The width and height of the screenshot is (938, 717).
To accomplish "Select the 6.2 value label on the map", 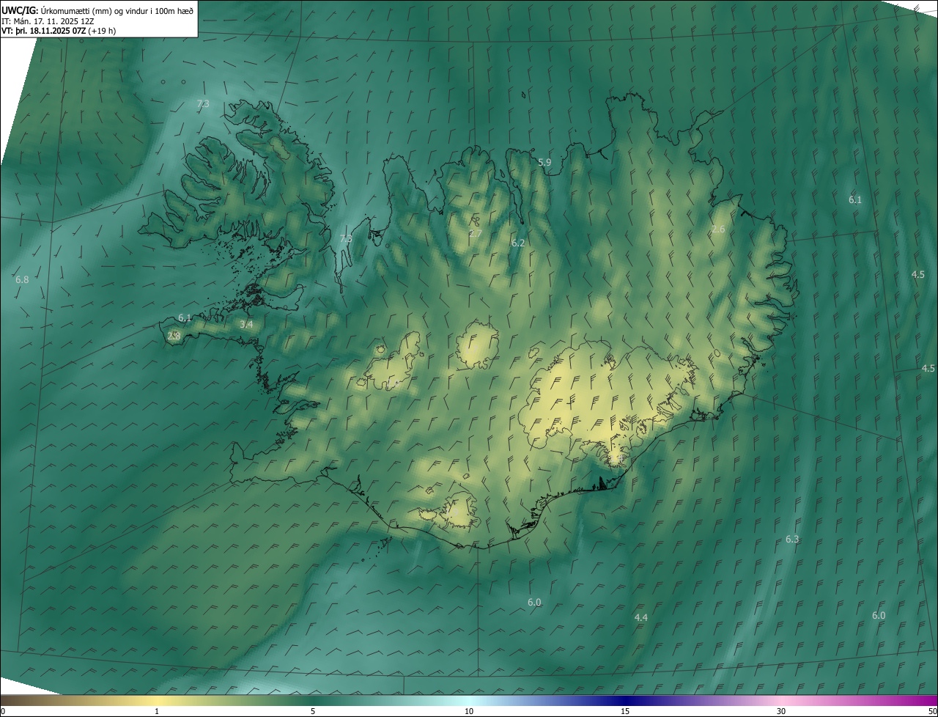I will 518,243.
